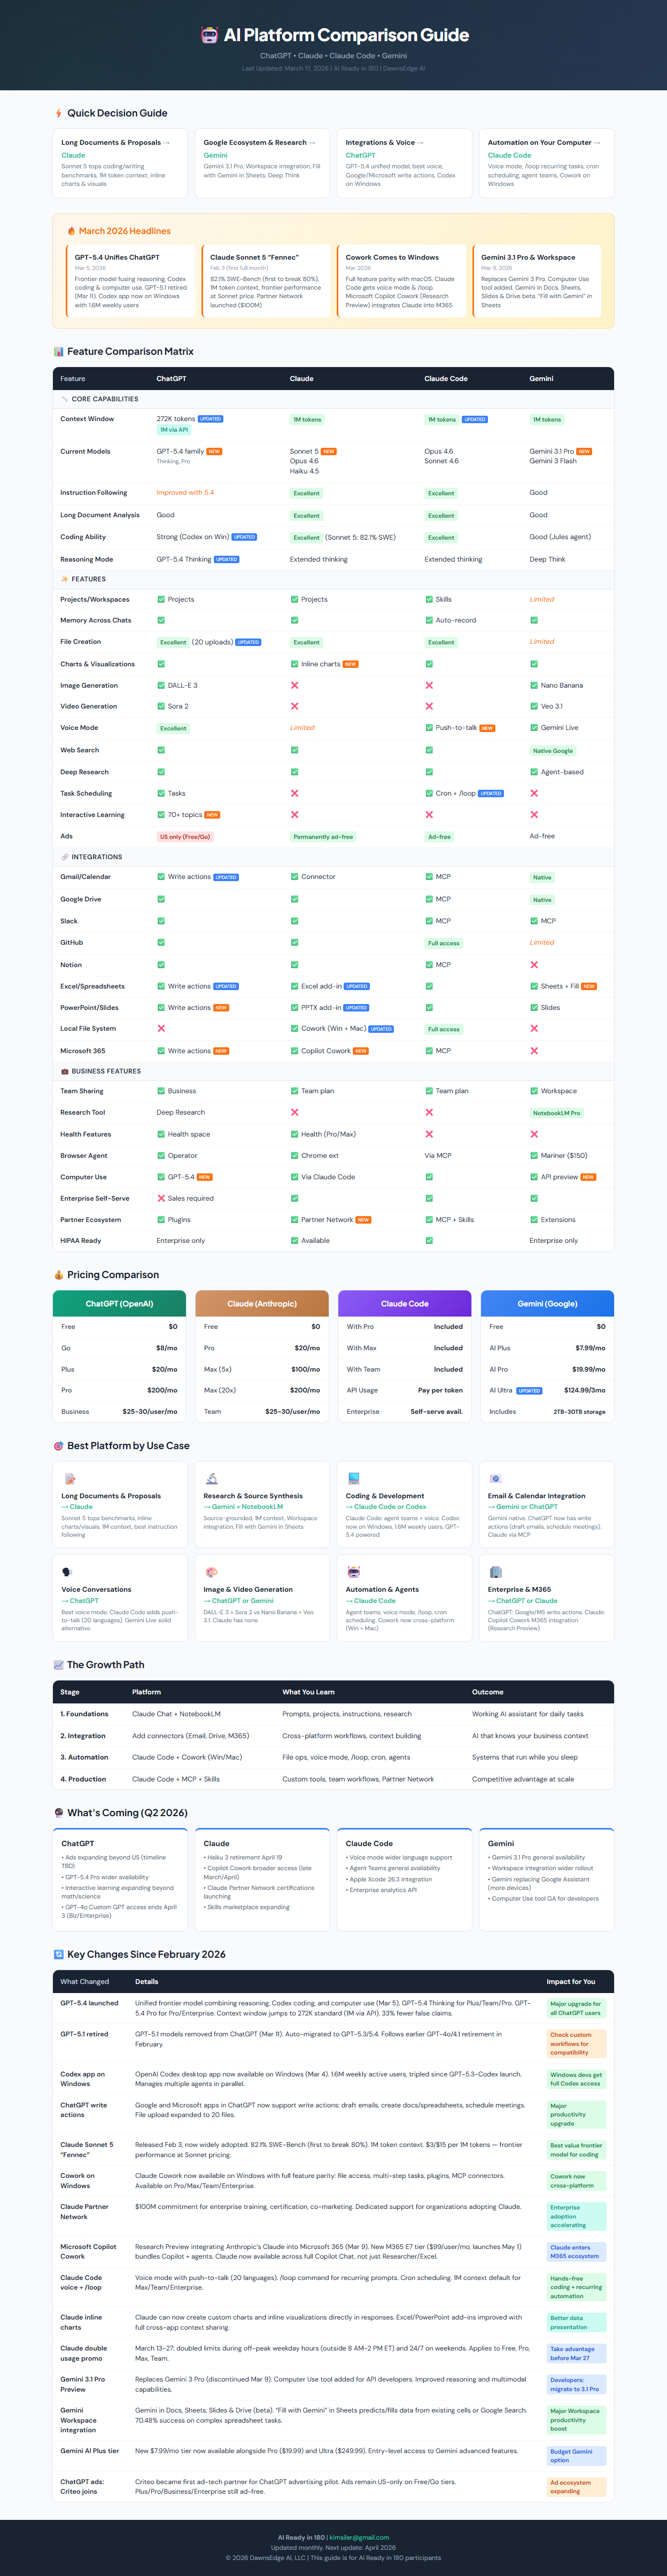
Task: Click the Gemini checkmark in Memory Across Chats row
Action: pos(534,620)
